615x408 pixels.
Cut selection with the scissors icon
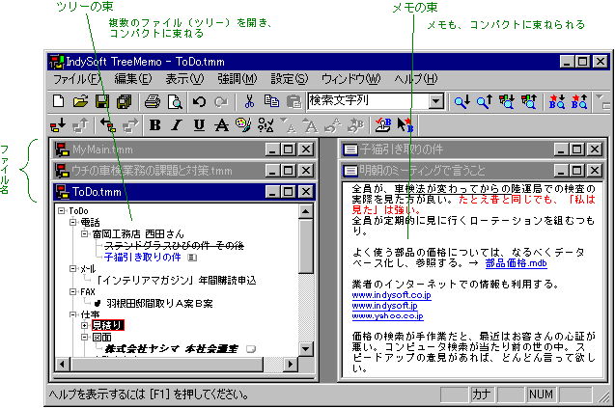pyautogui.click(x=249, y=101)
